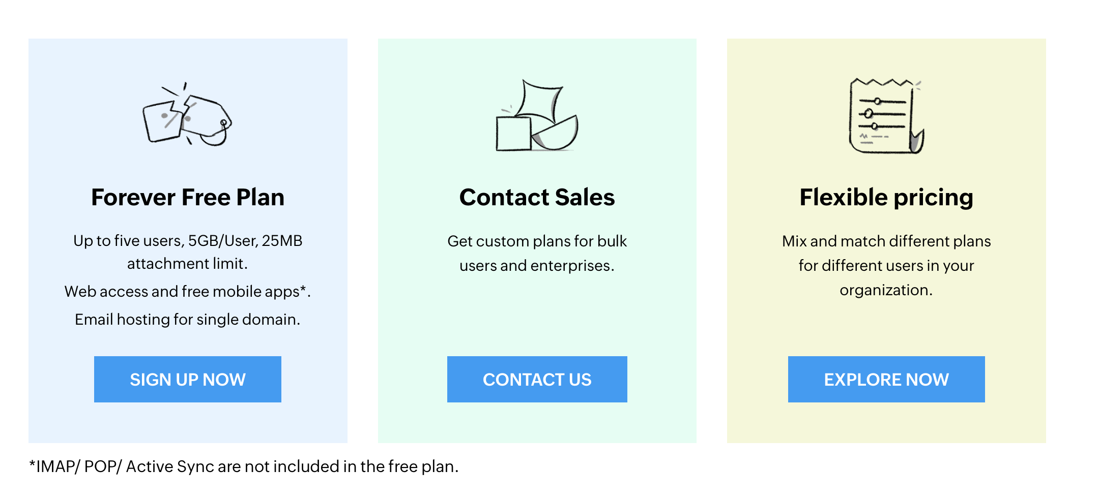Click the yellow Flexible pricing card background
1098x501 pixels.
(886, 325)
